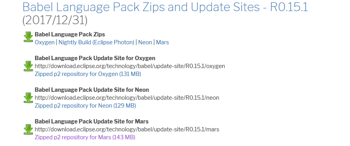This screenshot has width=350, height=146.
Task: Open the Oxygen language pack zips link
Action: pos(45,42)
